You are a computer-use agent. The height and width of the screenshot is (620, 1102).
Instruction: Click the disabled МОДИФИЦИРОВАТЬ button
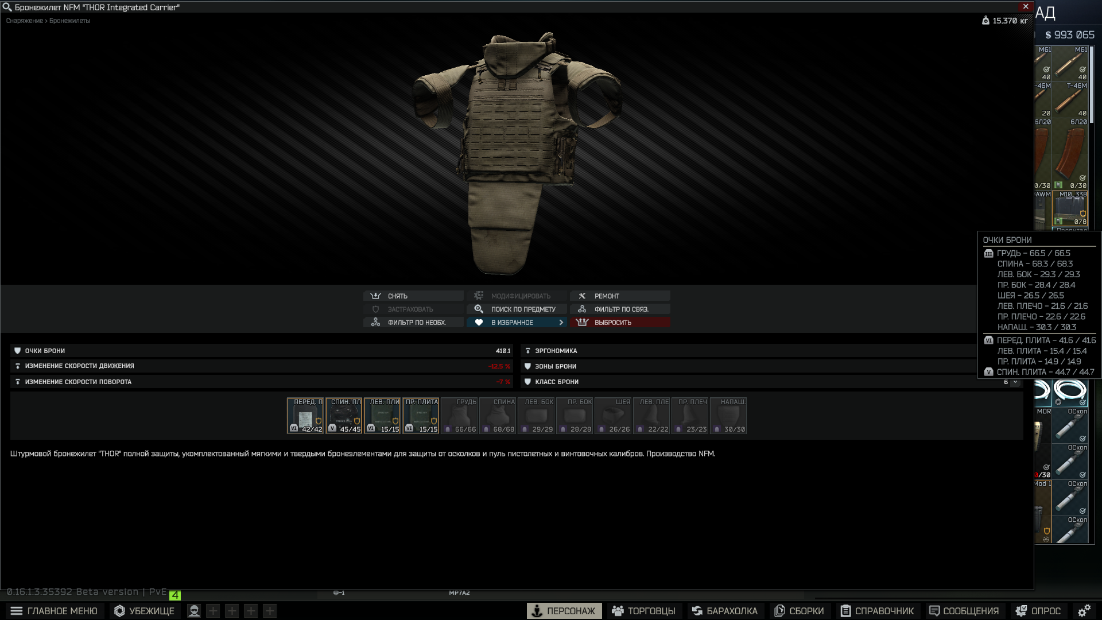pos(517,296)
